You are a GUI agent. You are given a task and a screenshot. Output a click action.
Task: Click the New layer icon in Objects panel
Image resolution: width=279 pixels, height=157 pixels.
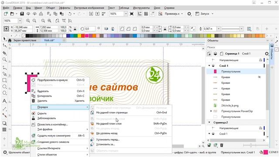209,145
